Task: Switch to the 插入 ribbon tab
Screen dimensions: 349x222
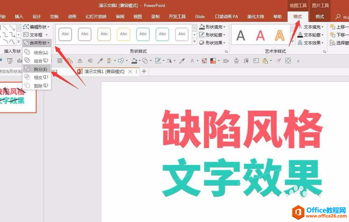Action: coord(19,16)
